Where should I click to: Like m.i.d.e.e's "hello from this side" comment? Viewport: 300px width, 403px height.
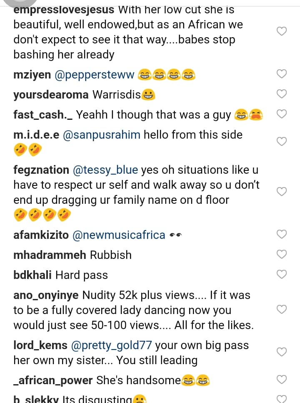coord(282,142)
